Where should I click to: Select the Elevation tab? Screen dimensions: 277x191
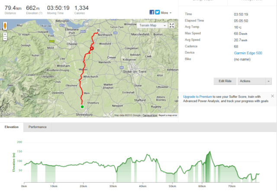coord(12,127)
